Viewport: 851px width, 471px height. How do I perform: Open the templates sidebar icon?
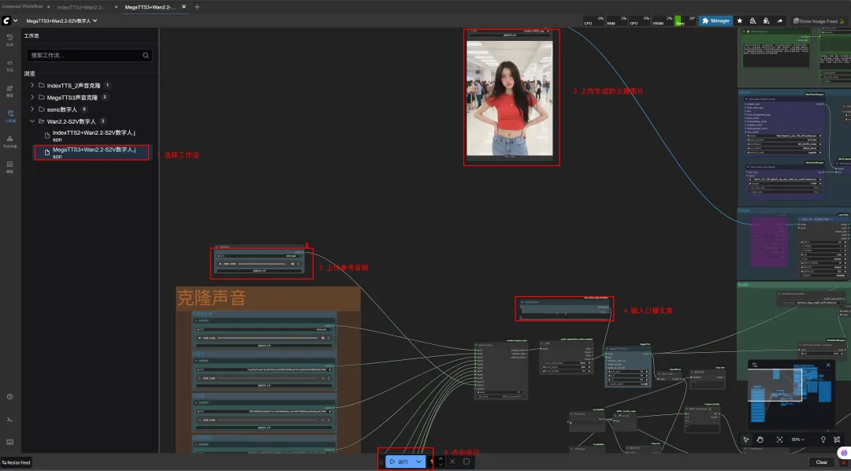tap(9, 166)
